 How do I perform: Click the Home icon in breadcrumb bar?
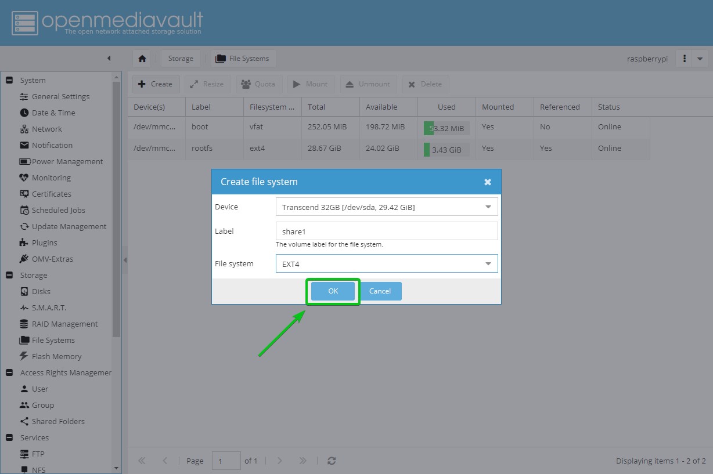tap(142, 59)
